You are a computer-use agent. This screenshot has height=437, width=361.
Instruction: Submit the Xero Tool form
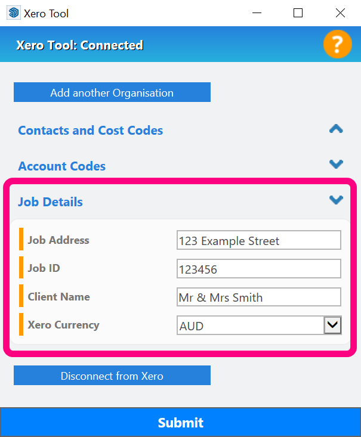pyautogui.click(x=180, y=422)
